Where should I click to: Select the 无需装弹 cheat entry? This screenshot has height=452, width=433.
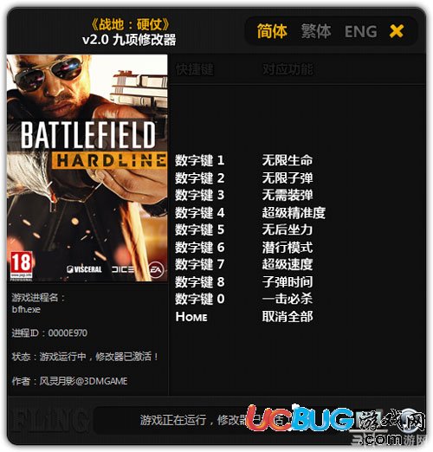point(288,195)
